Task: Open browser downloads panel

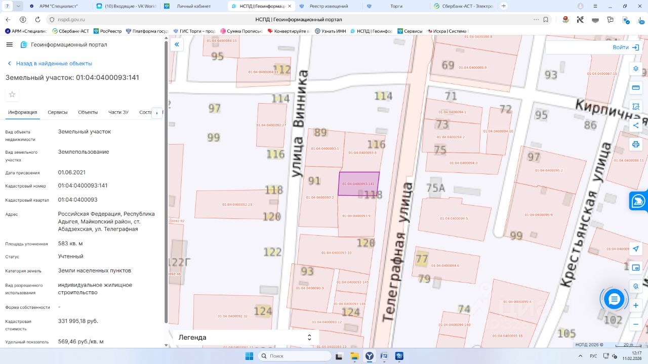Action: point(640,19)
